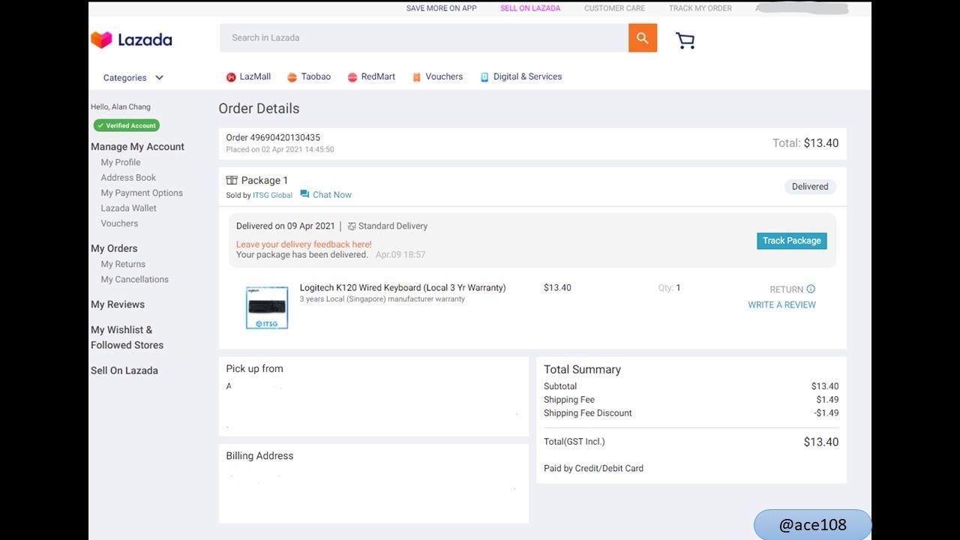Click the Package 1 box icon
The height and width of the screenshot is (540, 960).
coord(232,180)
